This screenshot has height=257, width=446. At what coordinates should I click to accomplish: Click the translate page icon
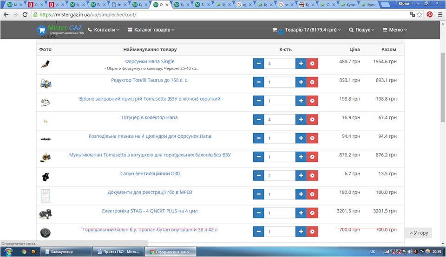pos(412,14)
